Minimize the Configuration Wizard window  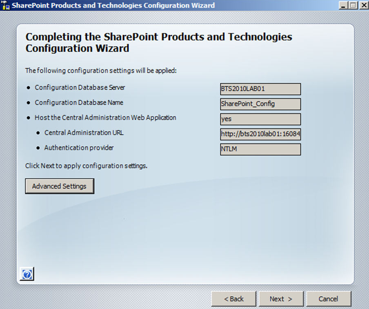click(x=343, y=5)
